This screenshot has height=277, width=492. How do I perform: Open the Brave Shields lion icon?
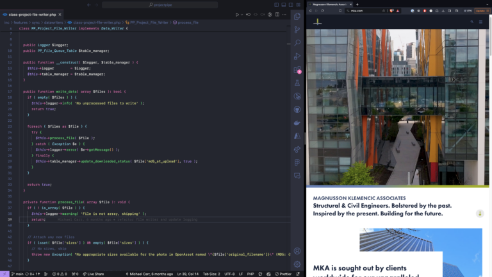tap(391, 11)
